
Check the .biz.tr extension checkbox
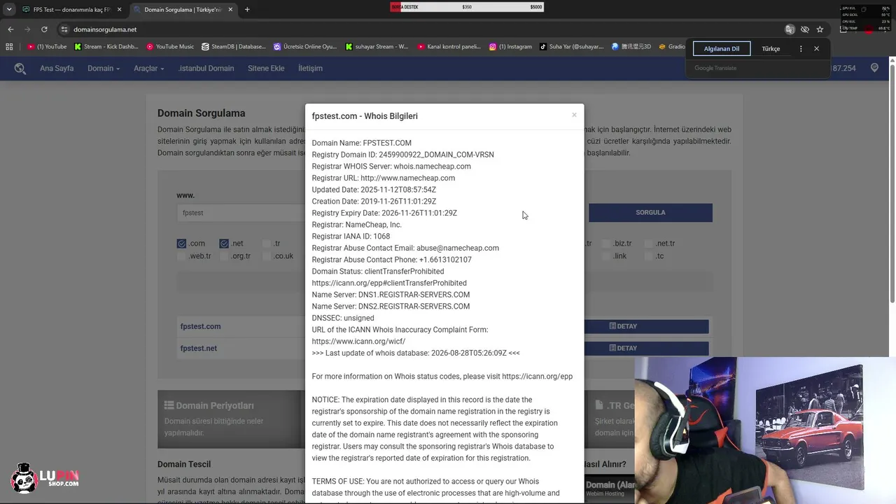point(605,244)
